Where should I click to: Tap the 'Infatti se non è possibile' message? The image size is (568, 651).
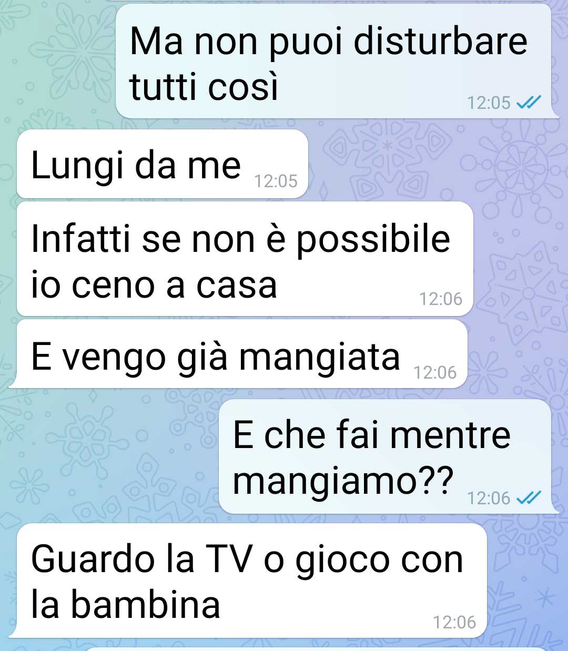(245, 259)
